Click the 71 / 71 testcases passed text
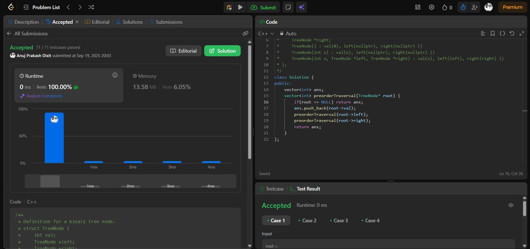The height and width of the screenshot is (249, 530). tap(58, 47)
